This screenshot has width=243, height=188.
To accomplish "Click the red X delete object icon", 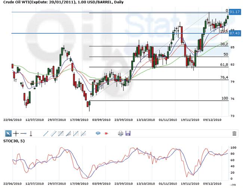I will click(106, 133).
